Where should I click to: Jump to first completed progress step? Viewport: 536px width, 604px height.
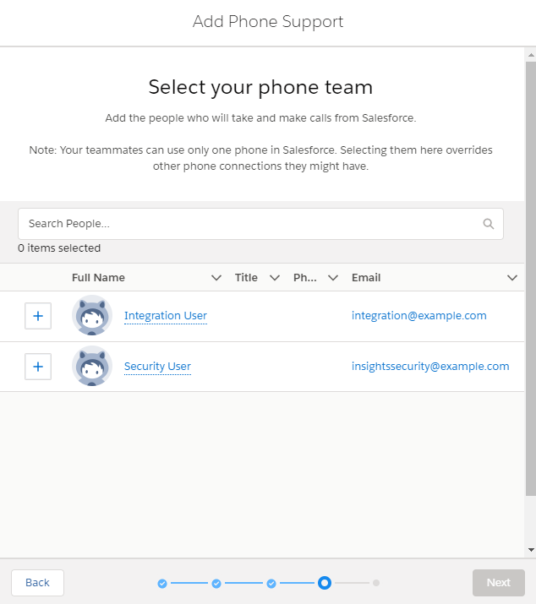tap(162, 583)
